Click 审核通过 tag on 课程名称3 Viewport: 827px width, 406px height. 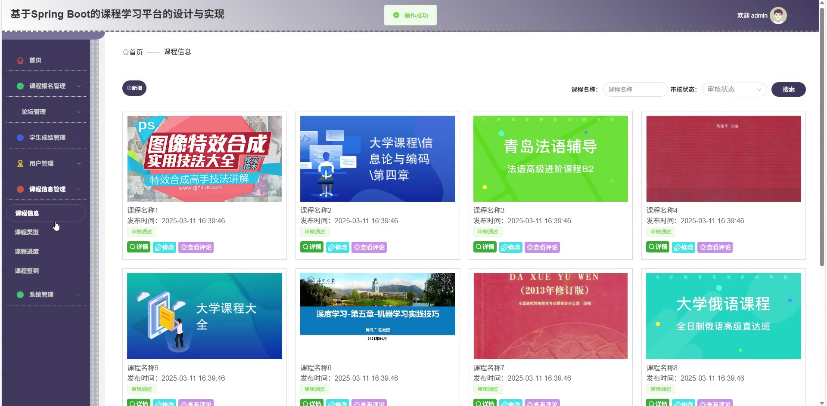488,232
